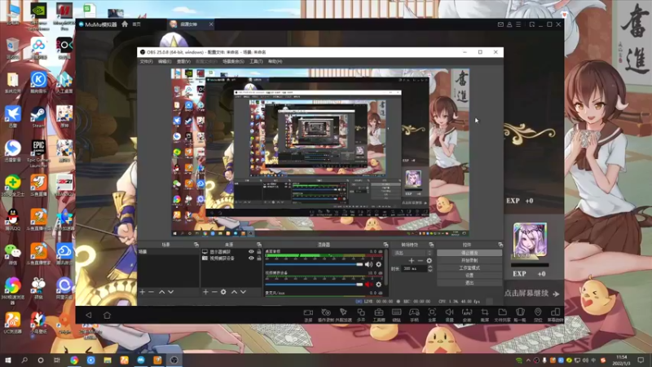Pop out the Scene Transitions dock icon
This screenshot has height=367, width=652.
[x=431, y=245]
